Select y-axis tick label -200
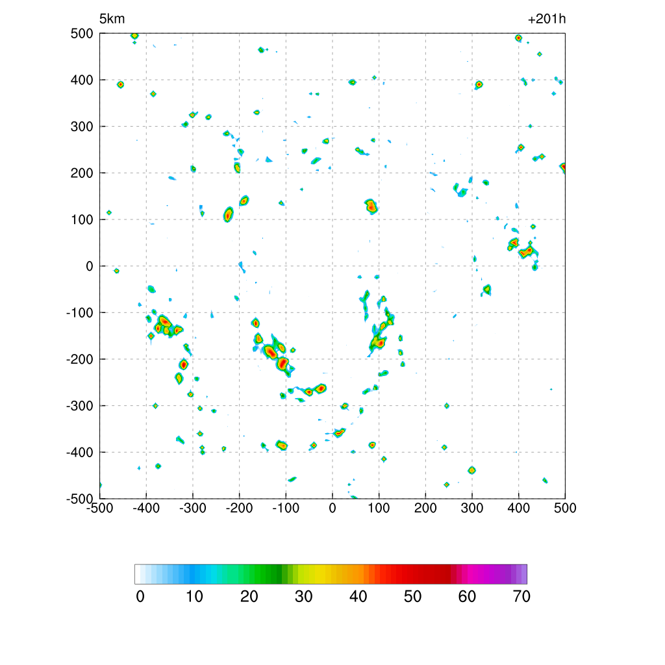Screen dimensions: 665x665 coord(80,359)
